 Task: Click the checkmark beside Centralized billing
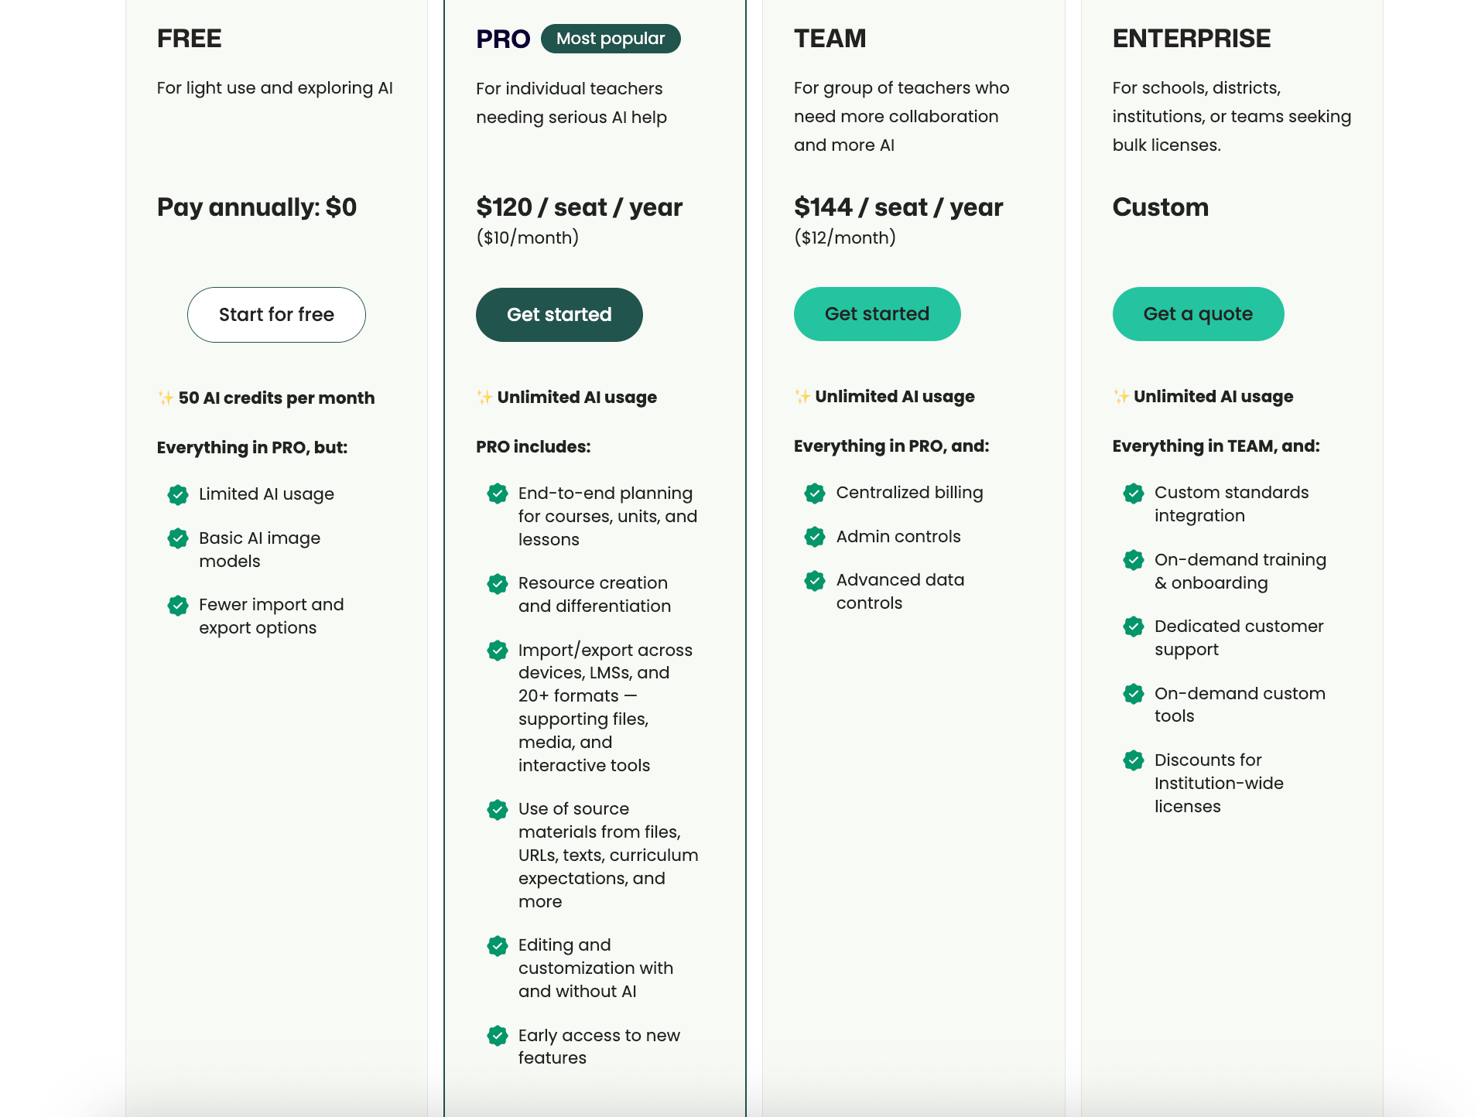click(x=814, y=493)
